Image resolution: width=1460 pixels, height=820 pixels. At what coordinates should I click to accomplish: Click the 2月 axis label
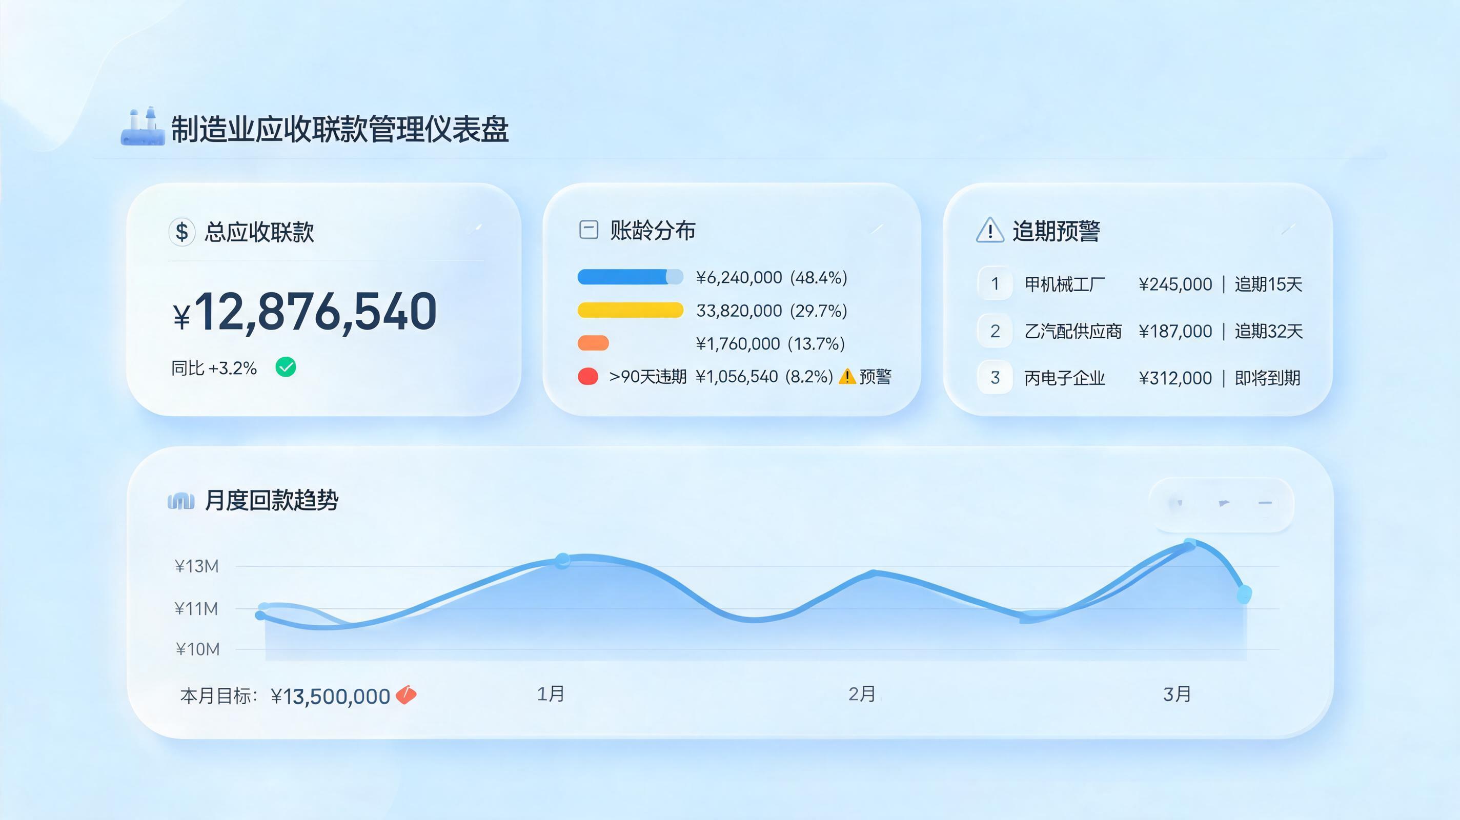[862, 693]
